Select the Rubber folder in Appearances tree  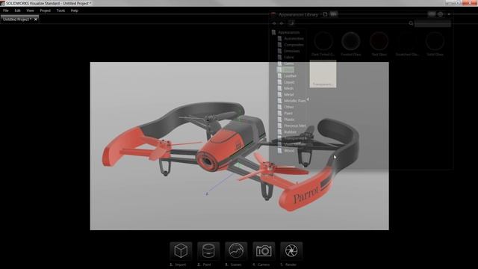coord(287,132)
